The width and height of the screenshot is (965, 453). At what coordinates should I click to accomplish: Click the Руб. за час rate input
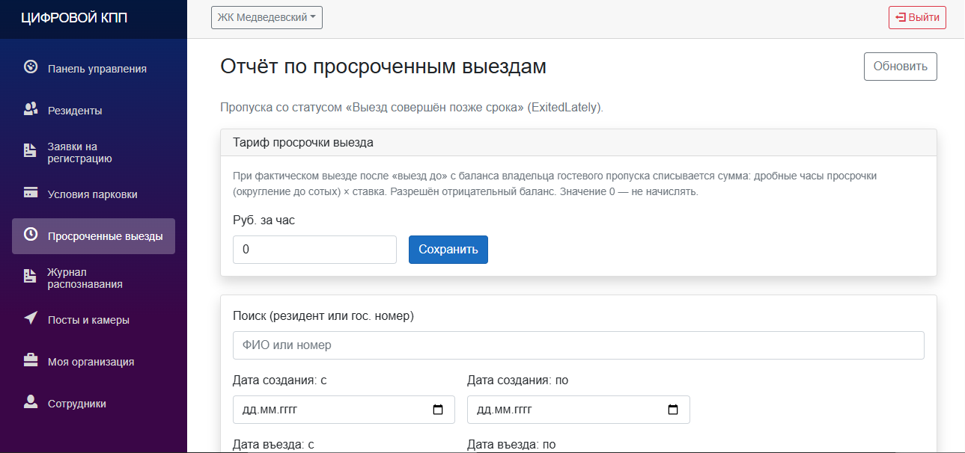click(314, 249)
